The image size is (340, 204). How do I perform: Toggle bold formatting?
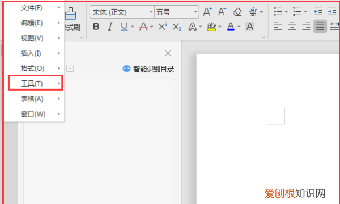point(96,27)
